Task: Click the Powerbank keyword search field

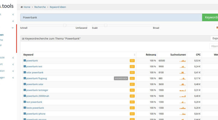Action: coord(111,17)
